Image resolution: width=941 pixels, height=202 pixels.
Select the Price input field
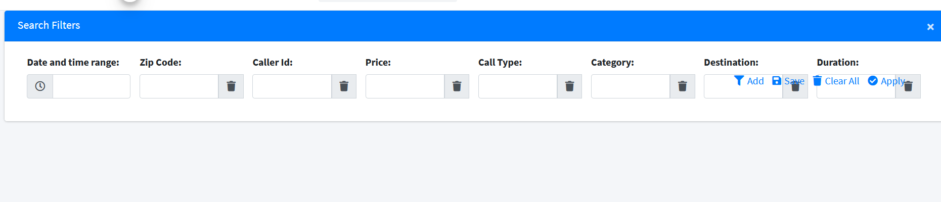405,86
